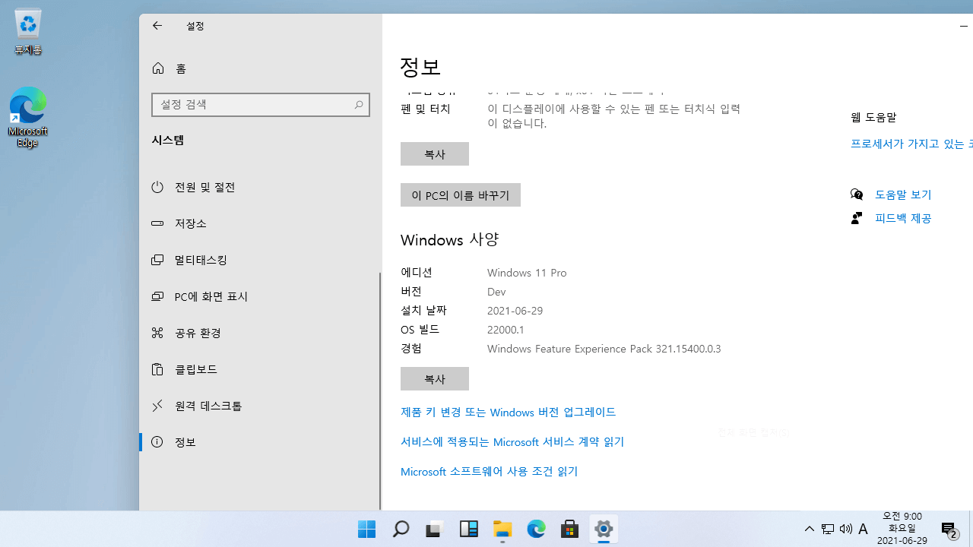Click the network icon in system tray
This screenshot has width=973, height=547.
[828, 529]
